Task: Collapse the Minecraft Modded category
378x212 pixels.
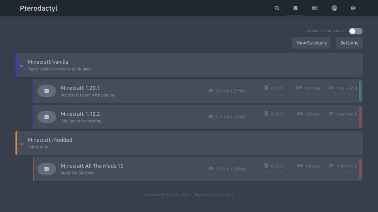Action: (x=21, y=144)
